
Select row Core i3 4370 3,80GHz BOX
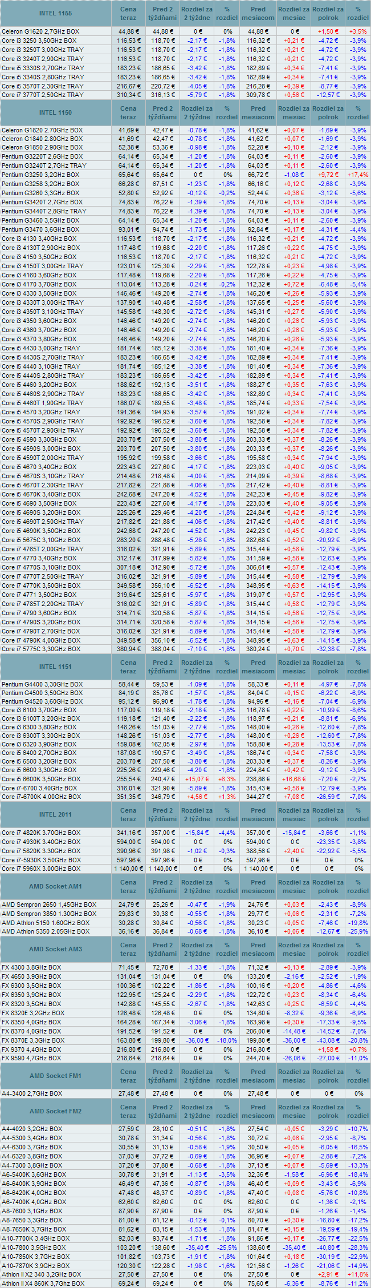click(x=185, y=339)
